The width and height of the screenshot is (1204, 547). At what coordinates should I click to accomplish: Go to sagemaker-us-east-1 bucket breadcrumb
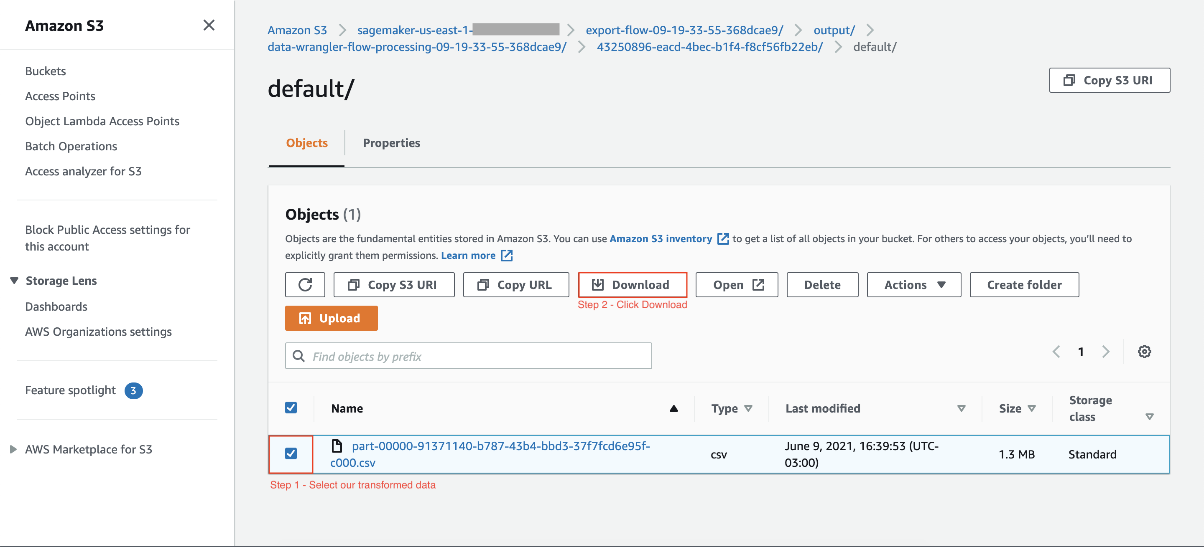pyautogui.click(x=458, y=30)
